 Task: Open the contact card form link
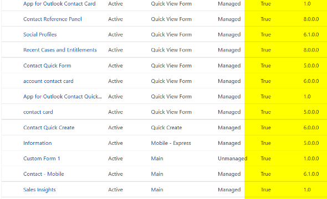point(38,112)
